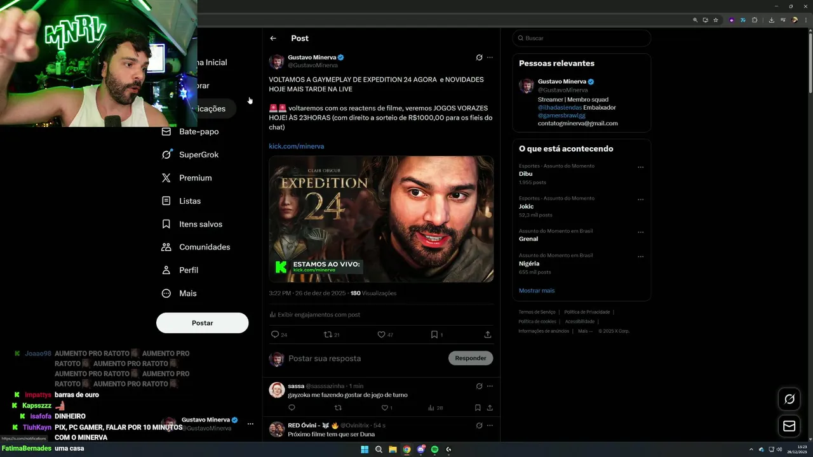Image resolution: width=813 pixels, height=457 pixels.
Task: Open Chrome's extensions puzzle icon
Action: coord(755,20)
